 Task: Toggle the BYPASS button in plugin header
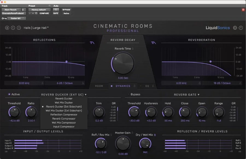pos(66,10)
